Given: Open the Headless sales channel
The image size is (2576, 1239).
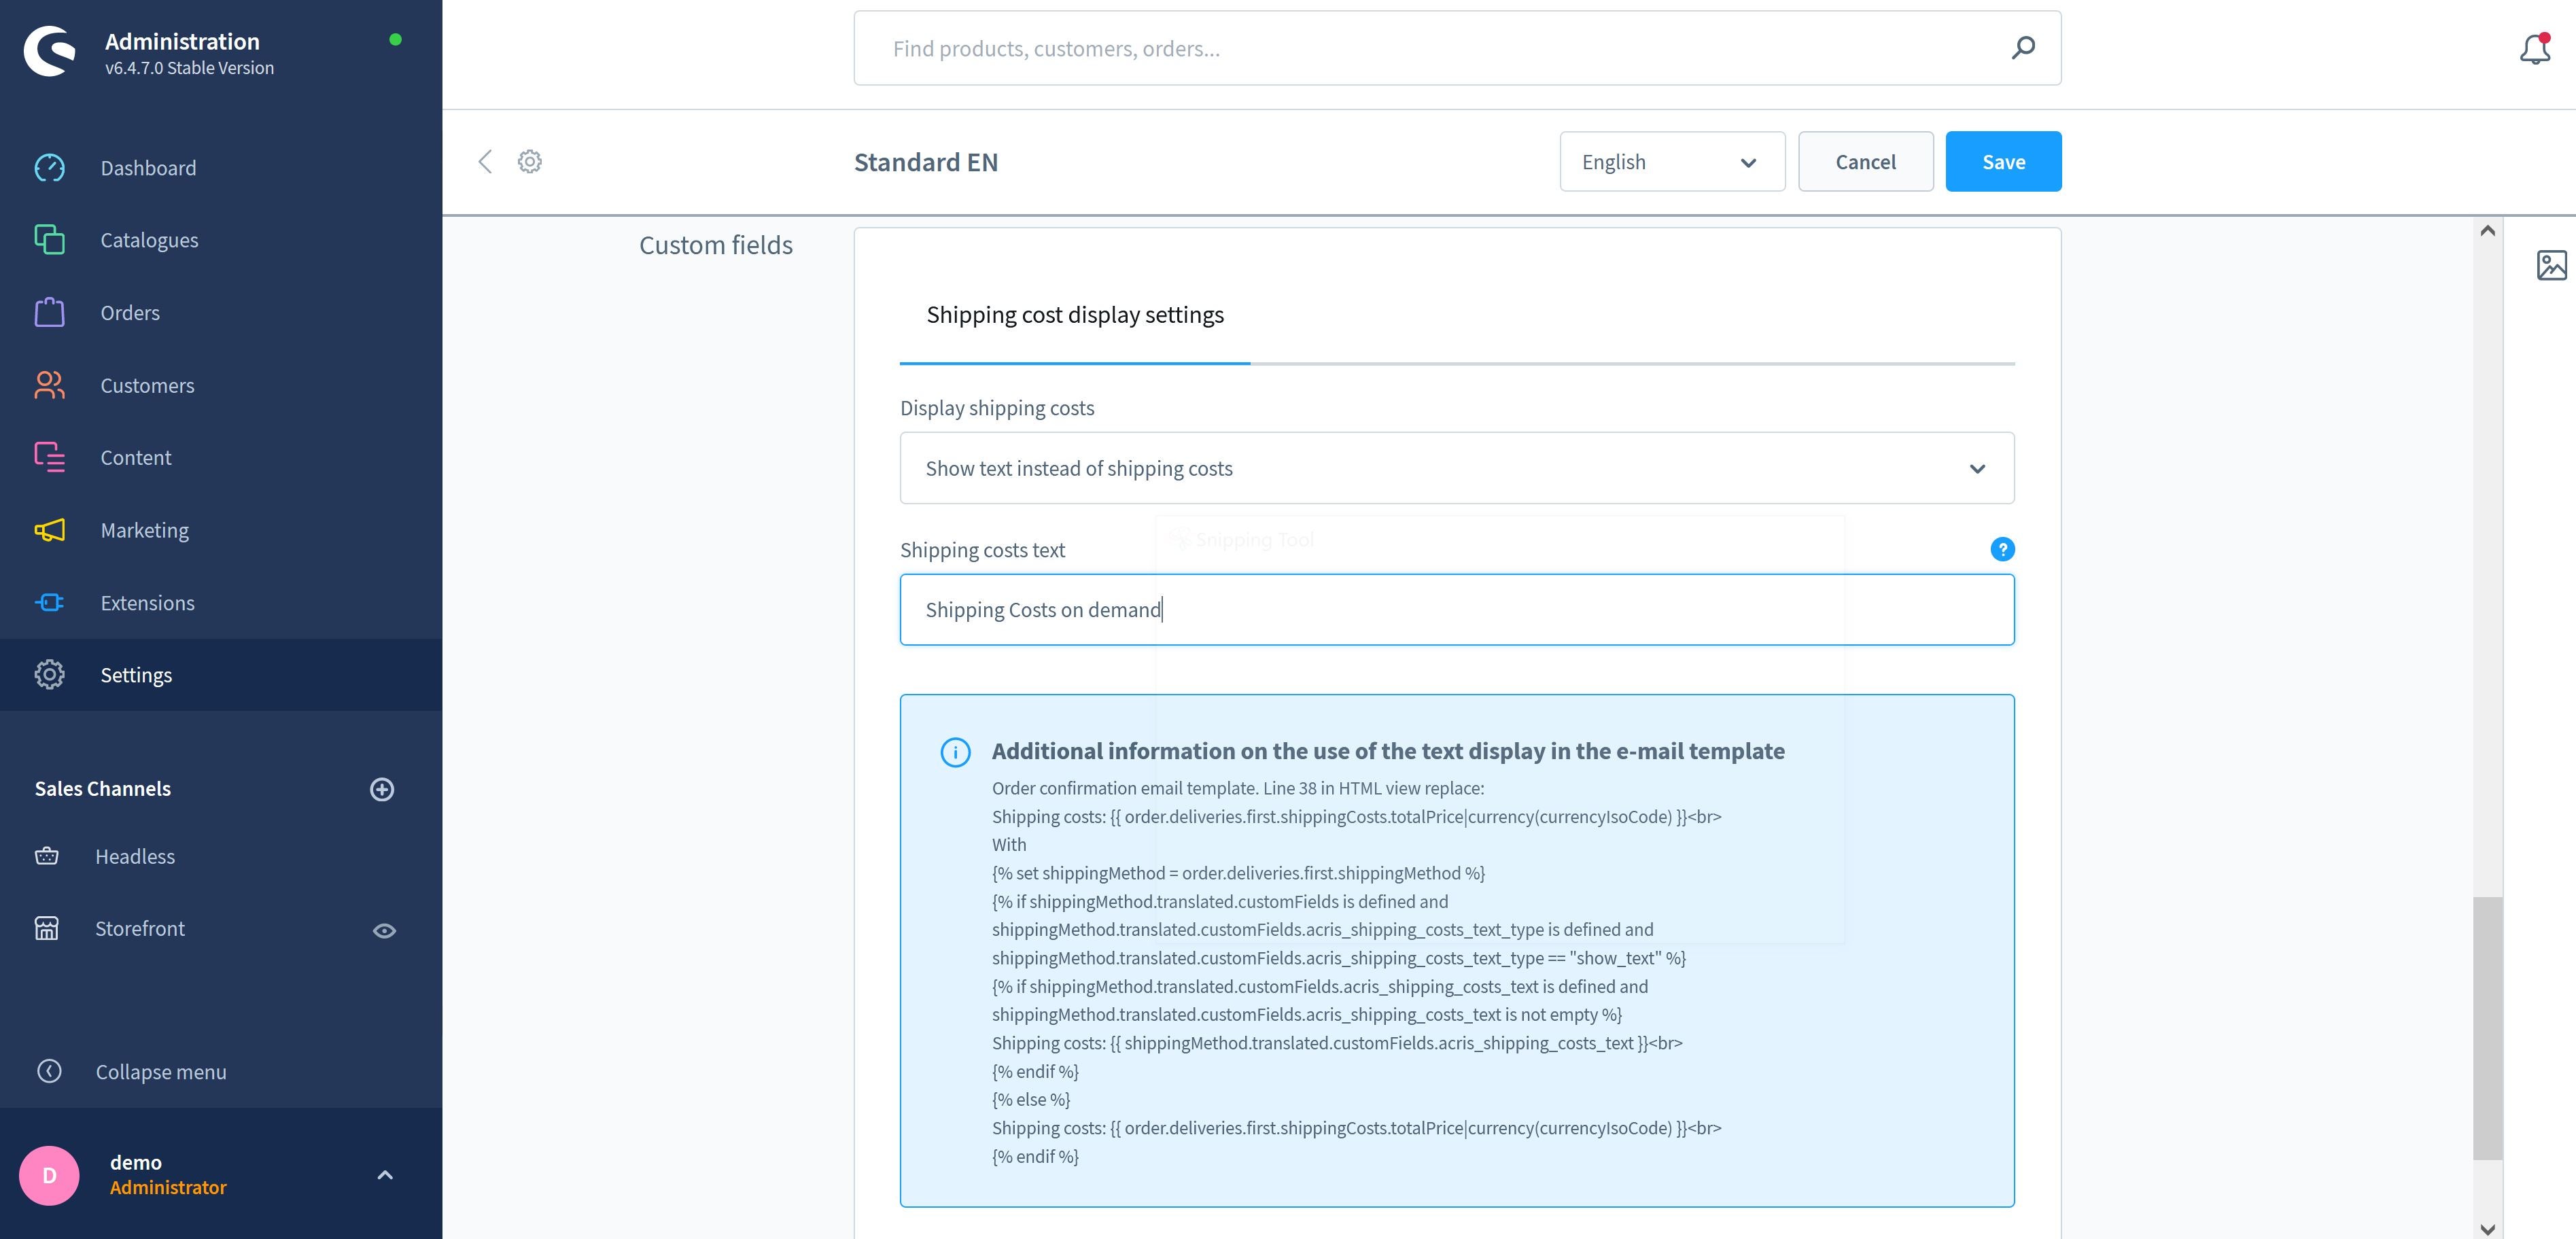Looking at the screenshot, I should [x=135, y=856].
